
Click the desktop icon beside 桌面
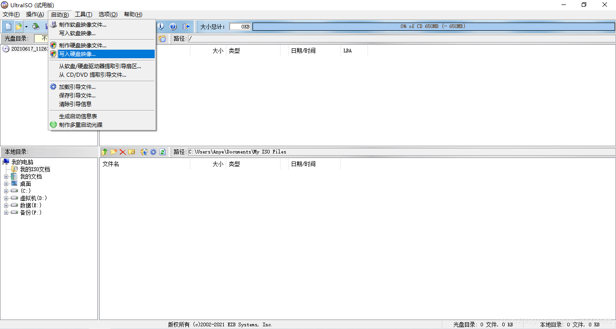pos(14,184)
